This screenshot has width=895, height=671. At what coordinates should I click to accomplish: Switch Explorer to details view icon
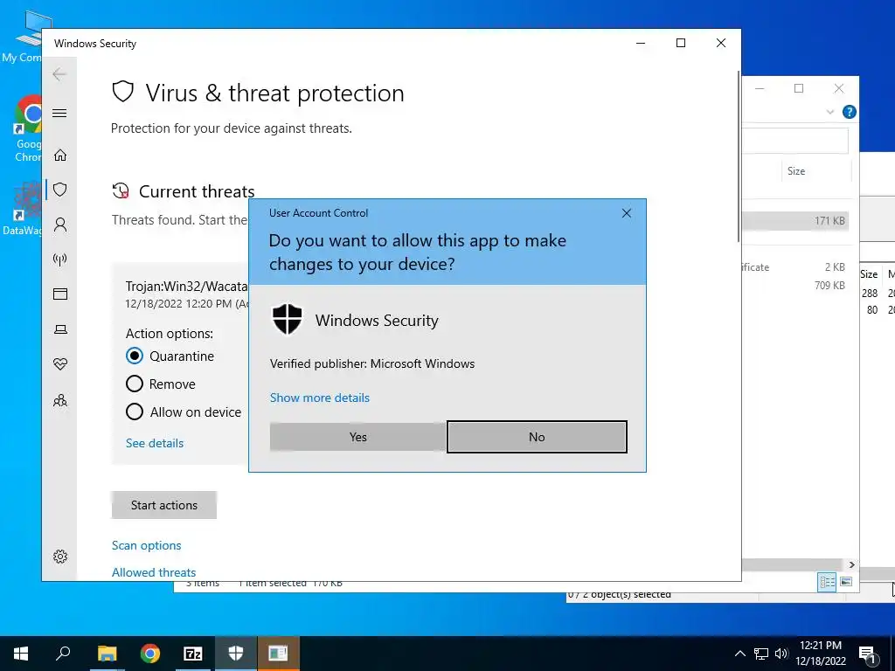click(x=827, y=582)
